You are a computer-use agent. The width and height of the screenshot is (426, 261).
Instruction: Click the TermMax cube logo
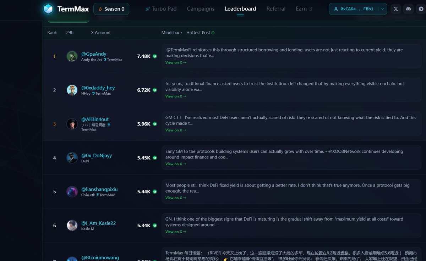tap(48, 9)
